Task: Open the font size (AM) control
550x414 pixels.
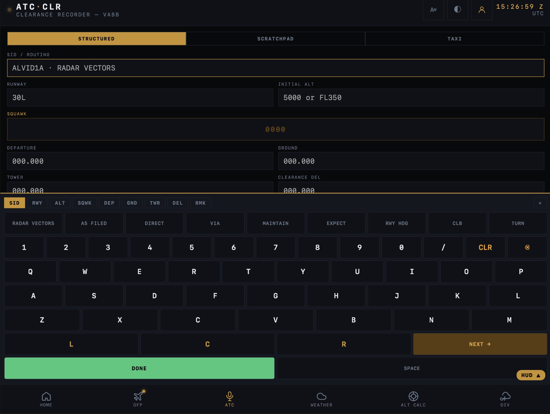Action: coord(433,10)
